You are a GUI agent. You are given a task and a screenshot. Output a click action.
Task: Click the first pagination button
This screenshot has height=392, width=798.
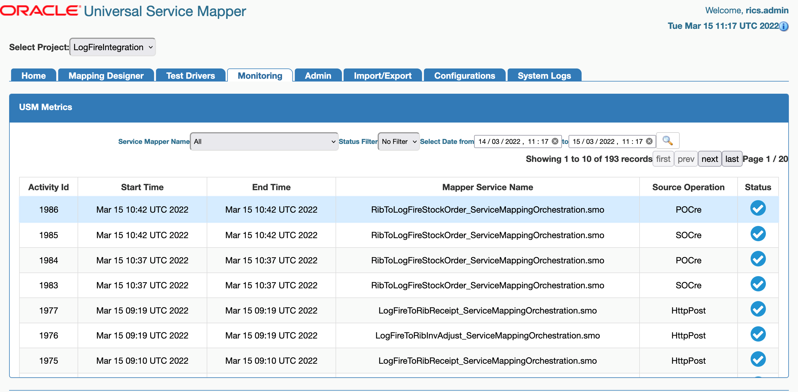[663, 159]
